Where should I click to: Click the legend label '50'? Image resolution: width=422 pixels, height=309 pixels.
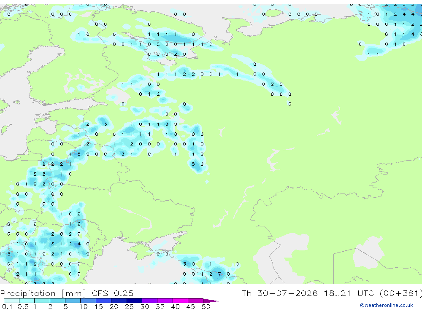(206, 306)
